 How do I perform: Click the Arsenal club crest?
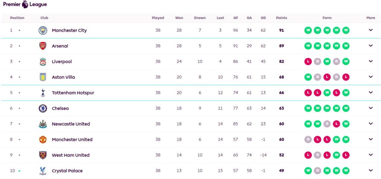click(x=43, y=46)
